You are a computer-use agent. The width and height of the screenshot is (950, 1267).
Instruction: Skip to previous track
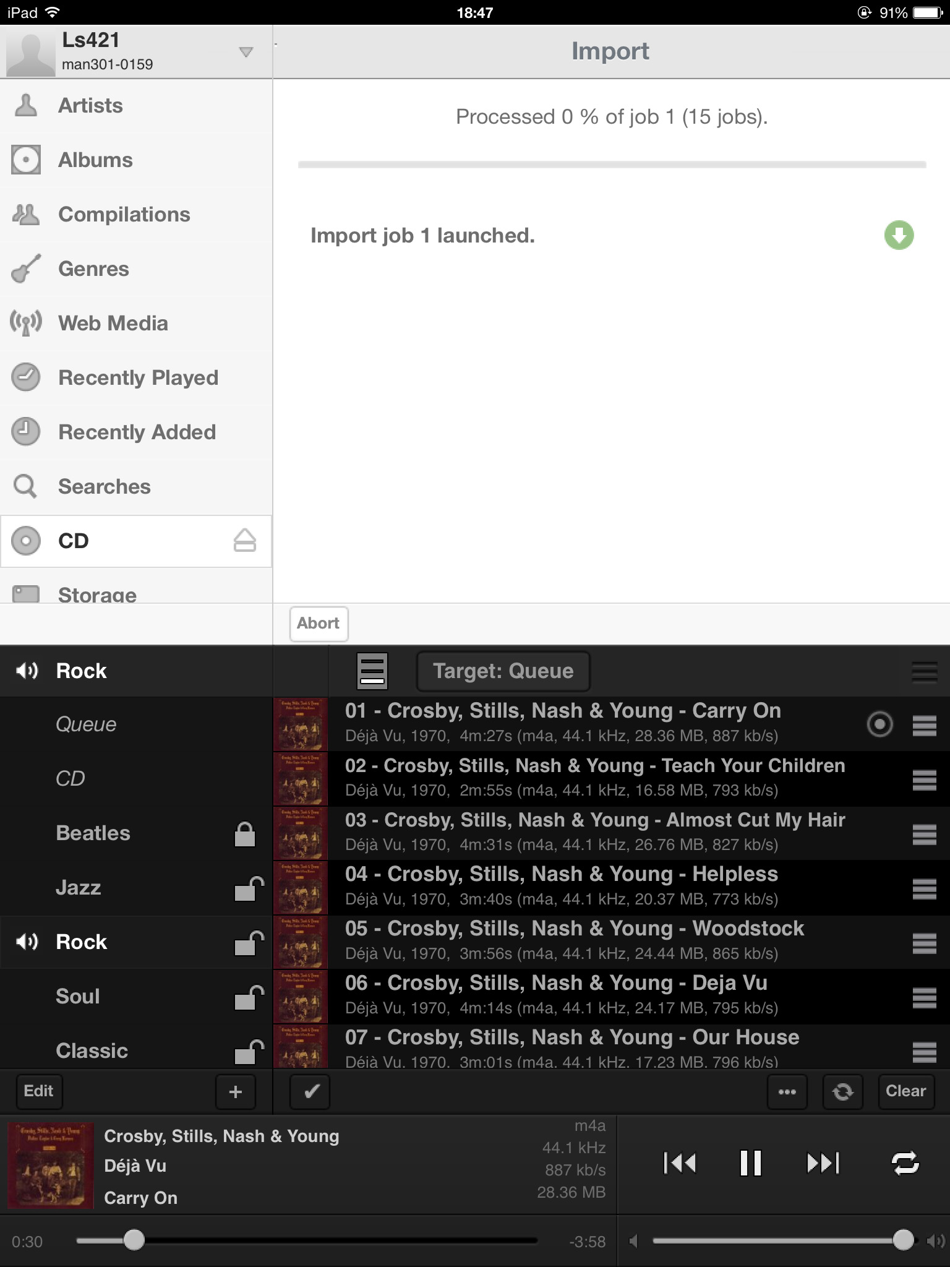click(x=680, y=1163)
